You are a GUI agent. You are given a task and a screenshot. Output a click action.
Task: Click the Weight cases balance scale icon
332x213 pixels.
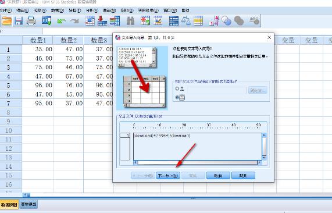[186, 21]
